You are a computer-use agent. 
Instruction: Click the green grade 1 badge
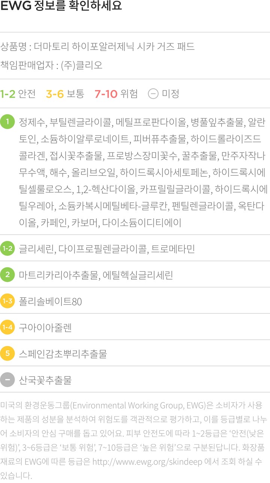[7, 122]
